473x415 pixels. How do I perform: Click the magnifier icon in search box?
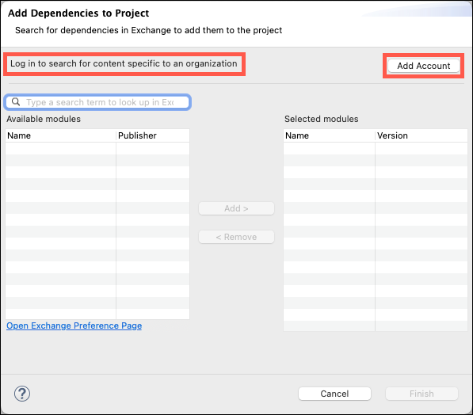coord(16,102)
